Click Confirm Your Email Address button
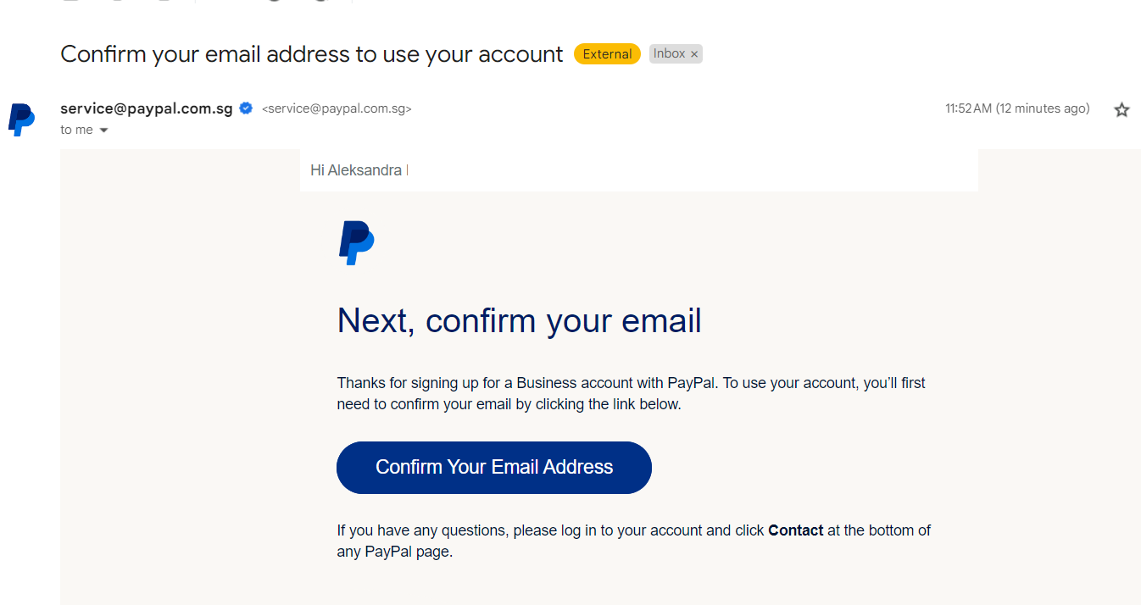 (x=494, y=468)
